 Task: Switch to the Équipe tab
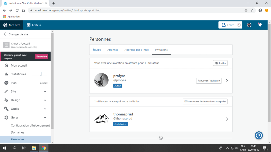coord(97,50)
